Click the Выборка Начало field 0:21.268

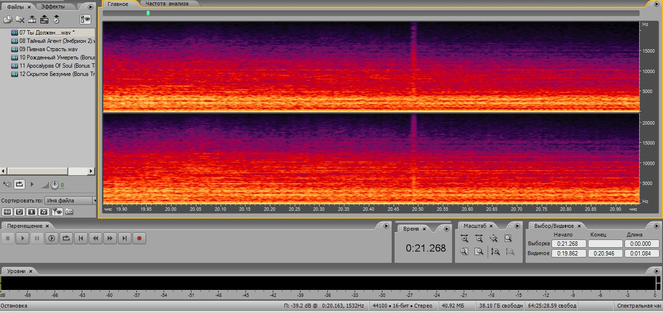569,244
